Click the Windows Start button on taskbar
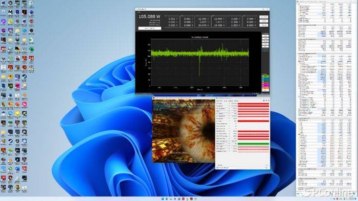Image resolution: width=358 pixels, height=201 pixels. pyautogui.click(x=162, y=199)
